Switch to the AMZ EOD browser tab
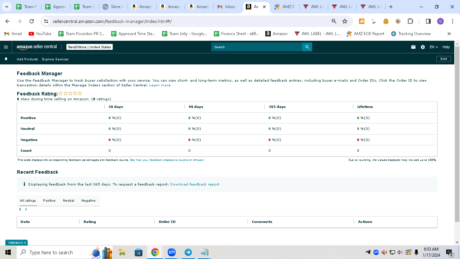460x259 pixels. click(x=285, y=7)
